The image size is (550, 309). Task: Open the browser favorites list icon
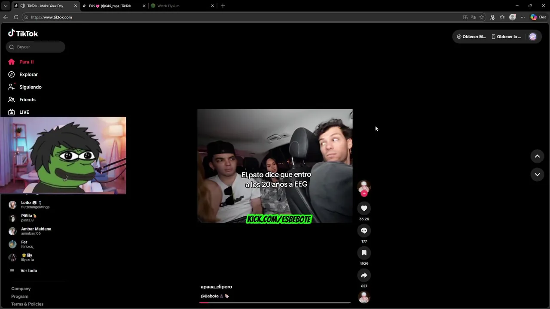502,17
